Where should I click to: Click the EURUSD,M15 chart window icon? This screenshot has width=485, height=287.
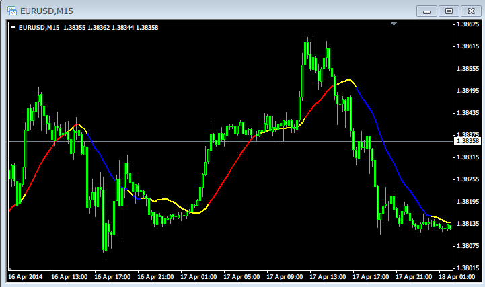point(12,11)
